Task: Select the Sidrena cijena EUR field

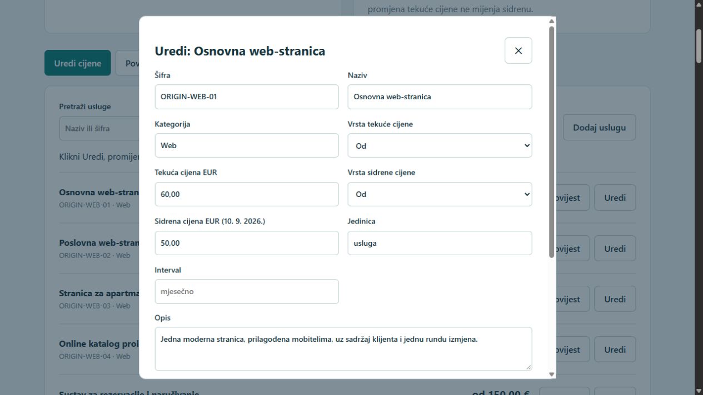Action: (247, 243)
